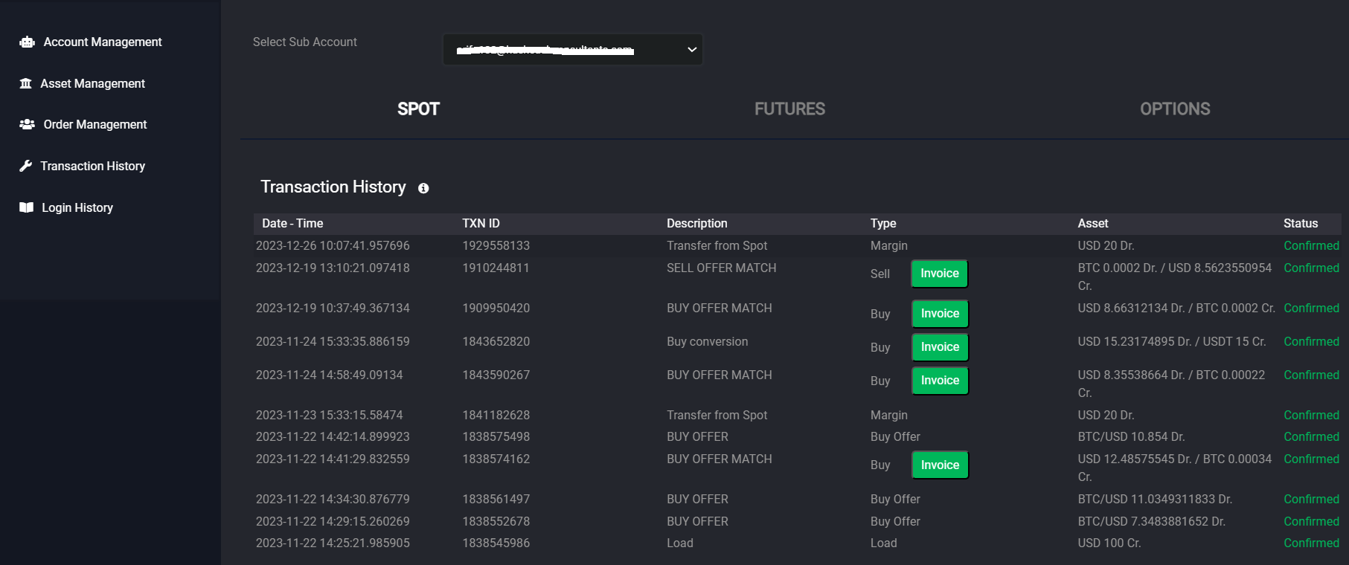Click the Date - Time column header

[292, 224]
